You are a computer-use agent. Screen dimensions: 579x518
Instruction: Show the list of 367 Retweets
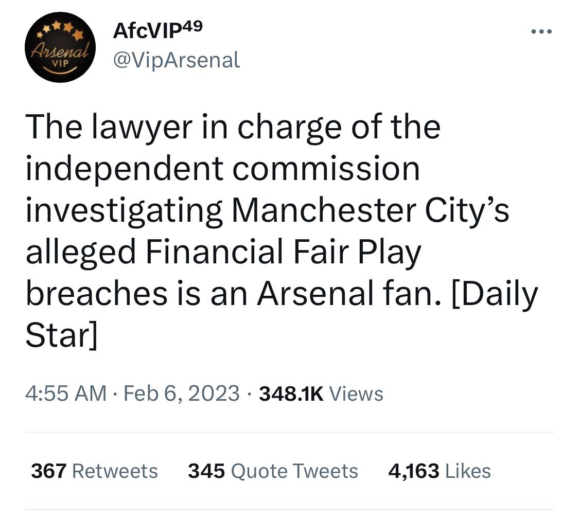click(94, 471)
